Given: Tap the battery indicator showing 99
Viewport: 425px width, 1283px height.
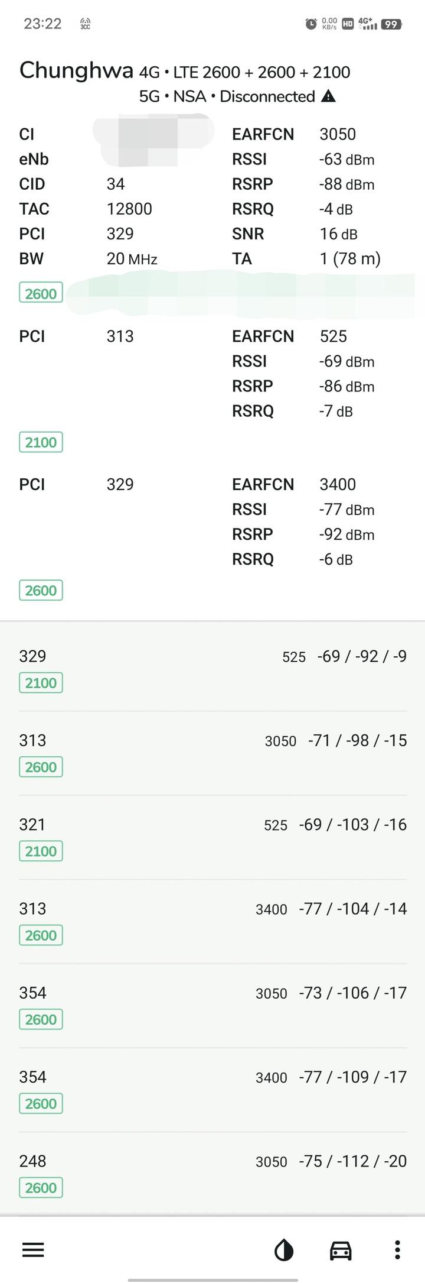Looking at the screenshot, I should [x=391, y=24].
